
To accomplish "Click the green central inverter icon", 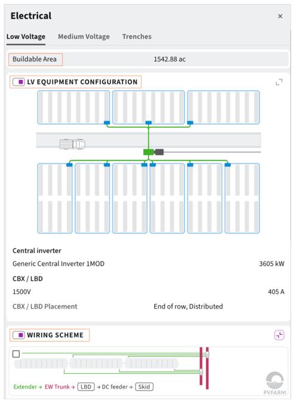I will click(148, 152).
